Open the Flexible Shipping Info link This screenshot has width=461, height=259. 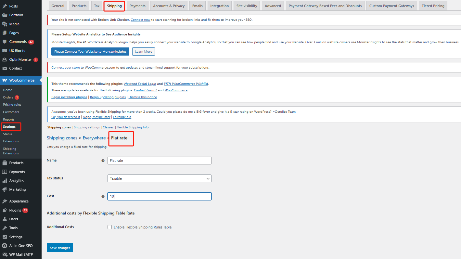(133, 127)
